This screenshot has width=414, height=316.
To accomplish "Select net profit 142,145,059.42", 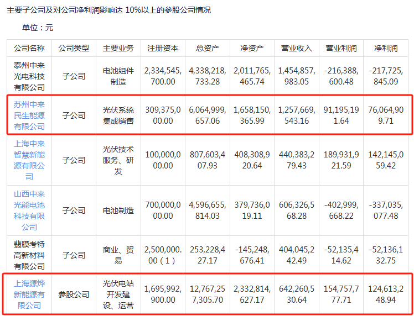I will tap(386, 160).
